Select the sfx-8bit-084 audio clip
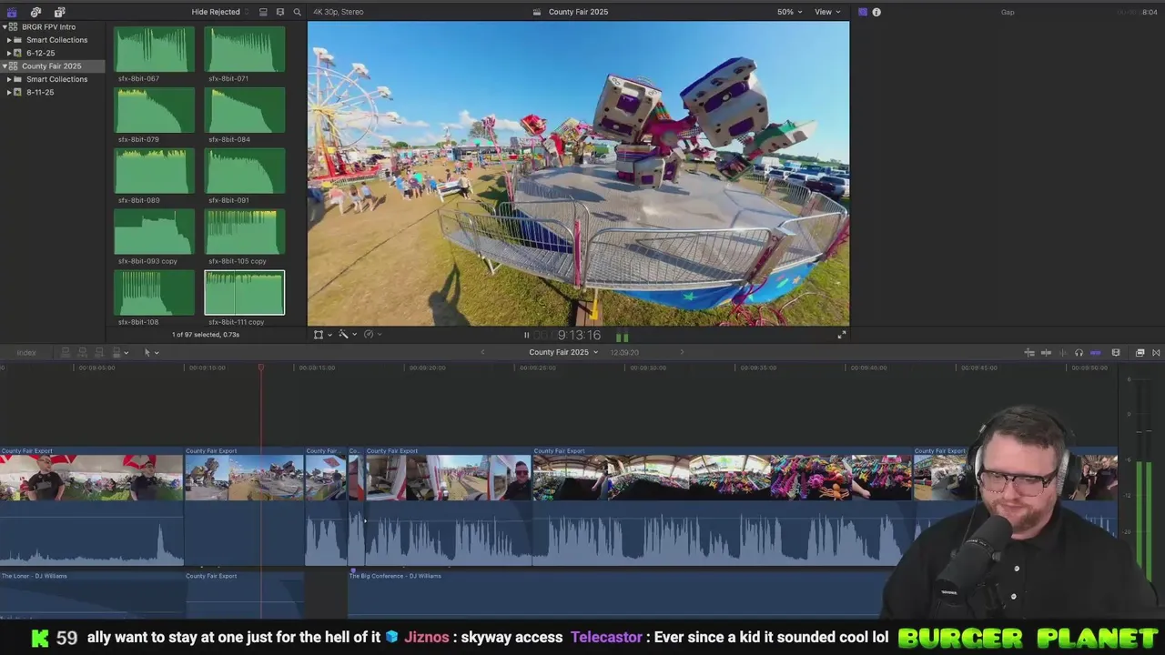 [244, 110]
